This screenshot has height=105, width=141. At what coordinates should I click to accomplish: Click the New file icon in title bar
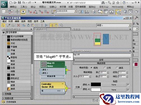(11, 3)
